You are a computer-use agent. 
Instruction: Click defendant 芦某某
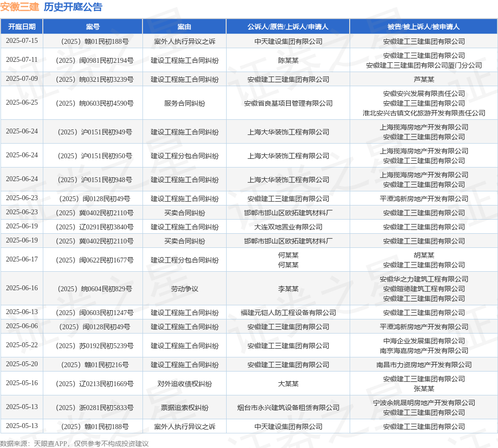pos(424,79)
